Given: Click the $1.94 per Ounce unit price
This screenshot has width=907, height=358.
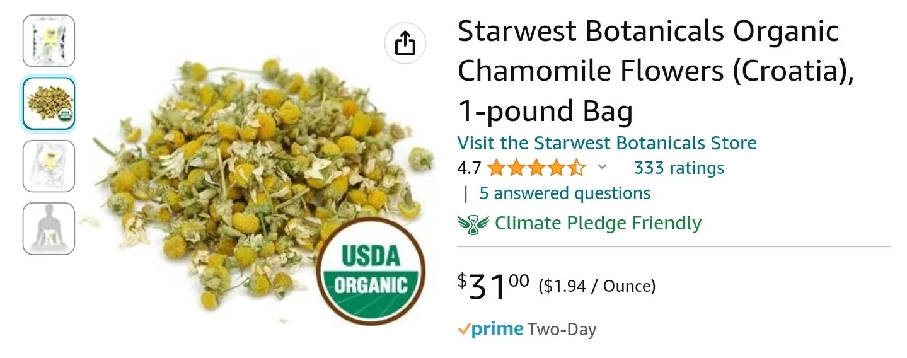Looking at the screenshot, I should [x=598, y=287].
